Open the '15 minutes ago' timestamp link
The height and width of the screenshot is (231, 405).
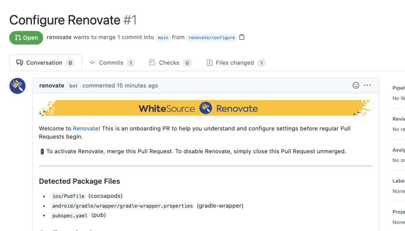pyautogui.click(x=137, y=85)
